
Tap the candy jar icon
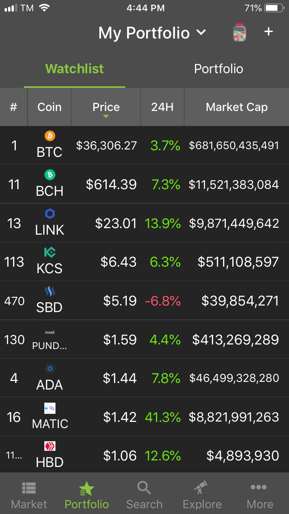[x=240, y=32]
